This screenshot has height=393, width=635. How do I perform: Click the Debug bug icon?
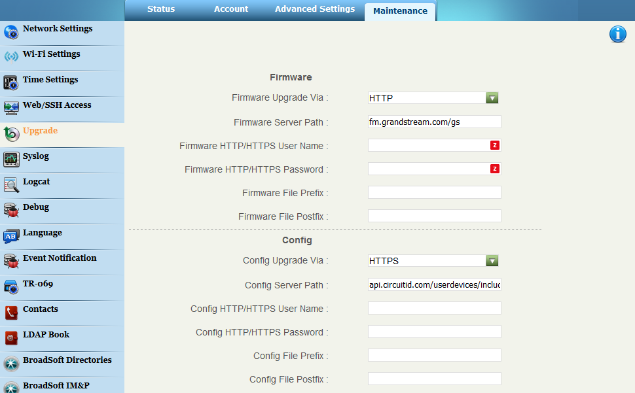pos(11,211)
